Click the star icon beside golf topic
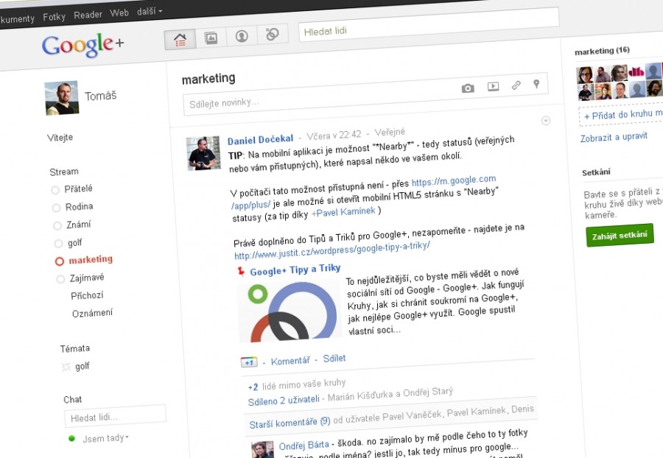The height and width of the screenshot is (458, 663). 66,367
